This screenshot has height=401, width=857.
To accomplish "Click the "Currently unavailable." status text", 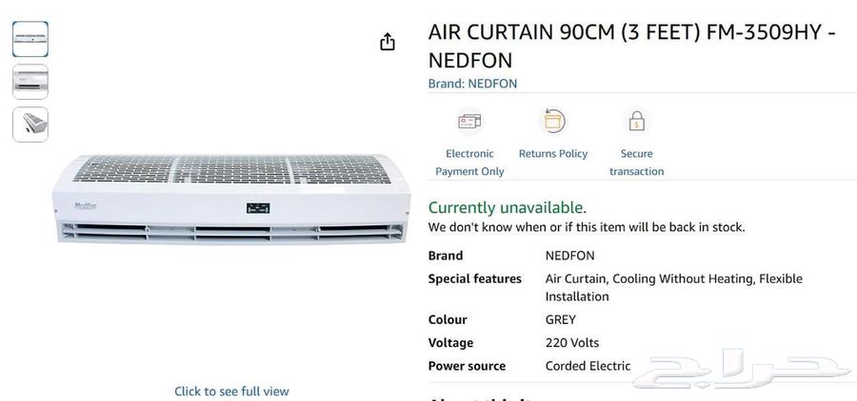I will [508, 207].
